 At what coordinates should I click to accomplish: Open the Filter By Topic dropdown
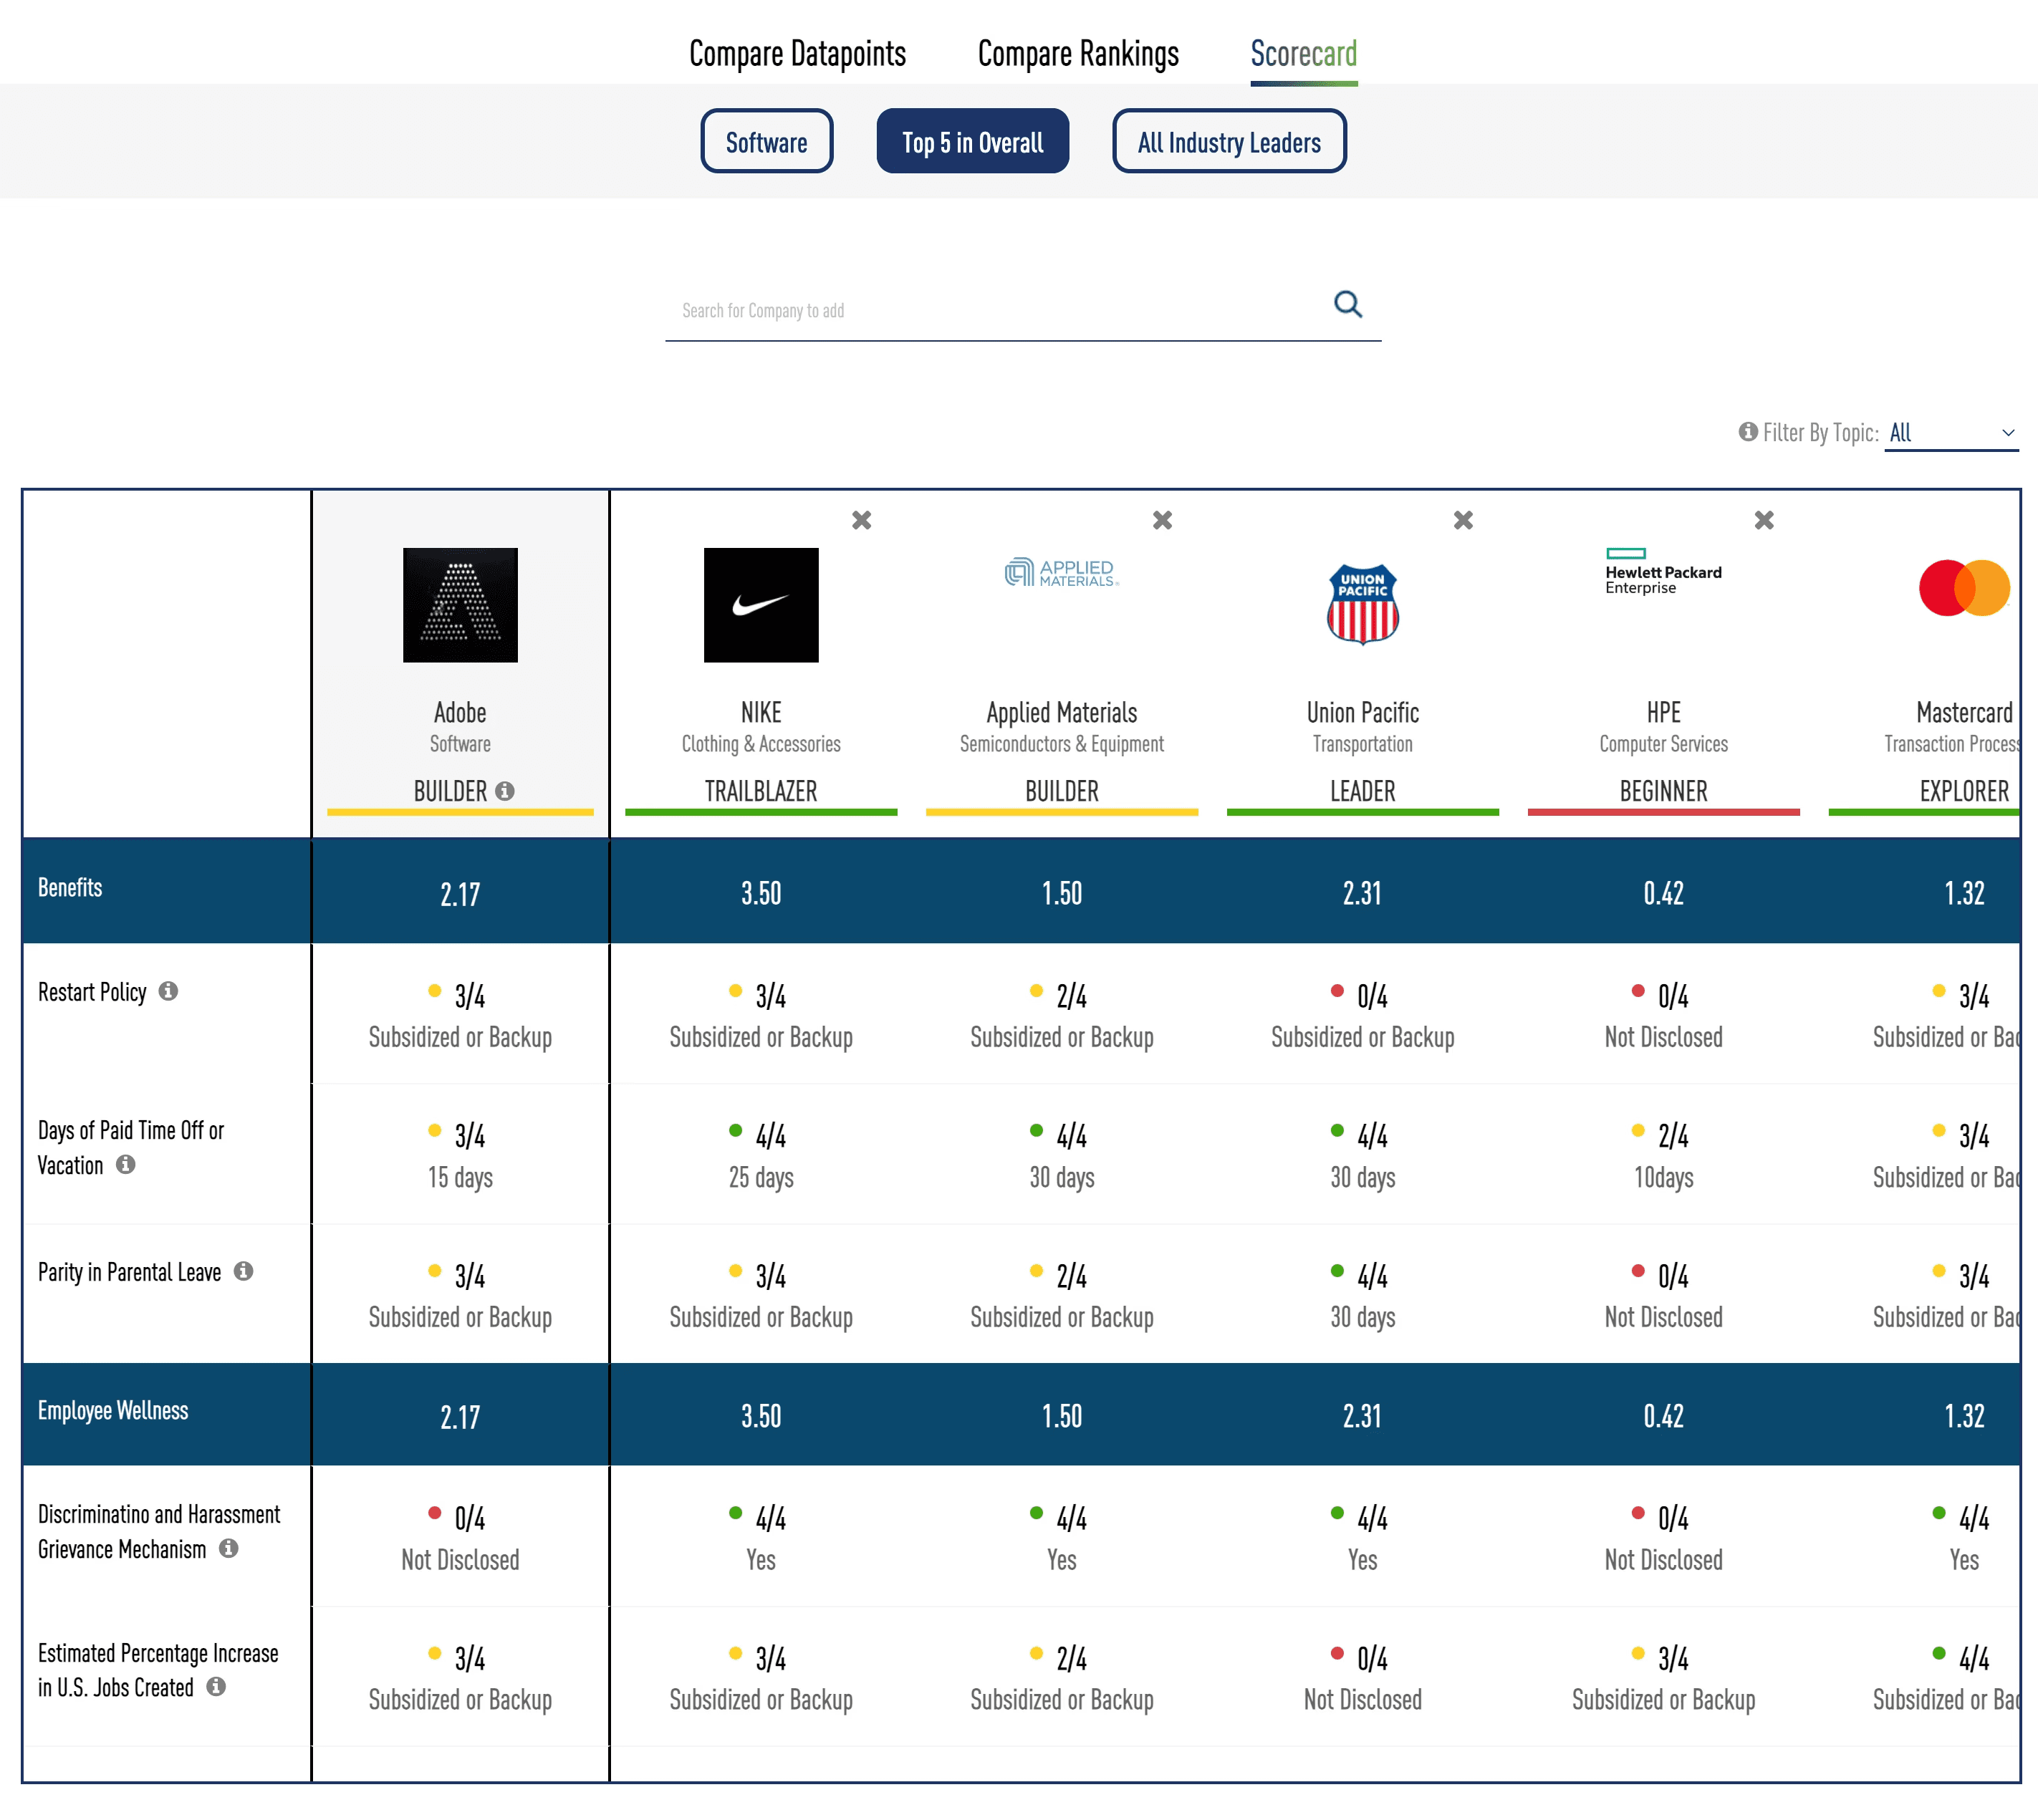pyautogui.click(x=1950, y=433)
